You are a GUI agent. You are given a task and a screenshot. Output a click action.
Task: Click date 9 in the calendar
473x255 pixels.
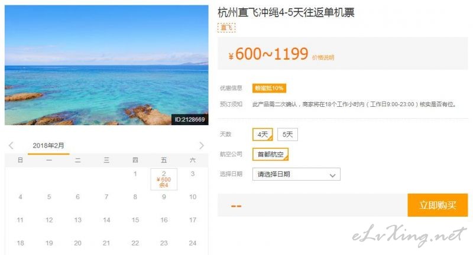164,197
